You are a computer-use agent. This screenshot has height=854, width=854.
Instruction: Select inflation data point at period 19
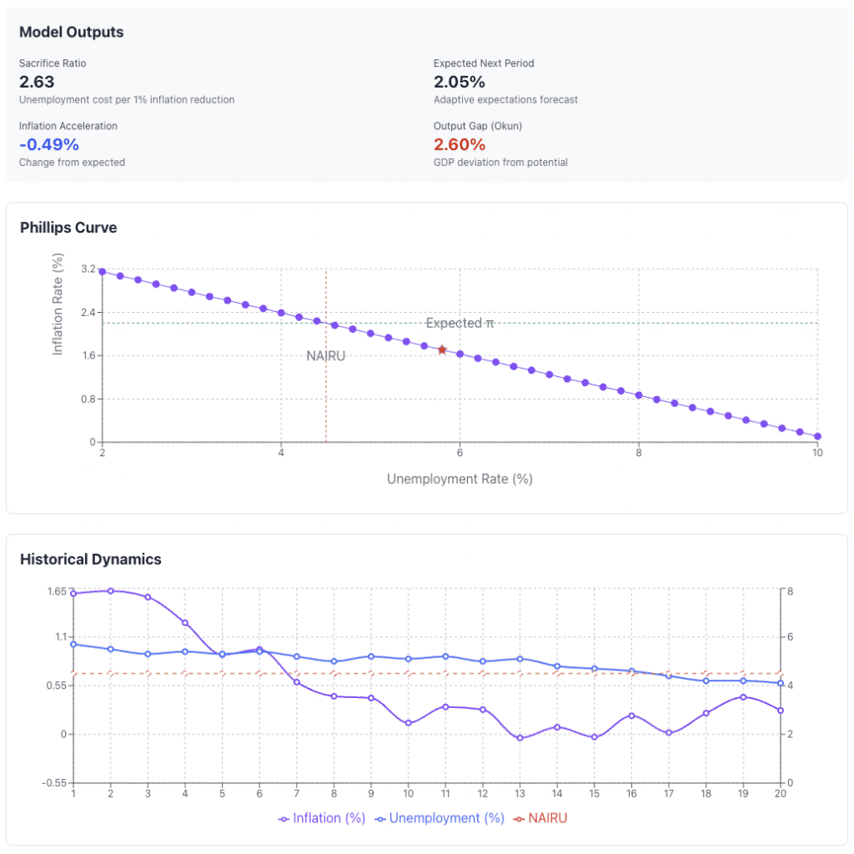click(x=743, y=696)
